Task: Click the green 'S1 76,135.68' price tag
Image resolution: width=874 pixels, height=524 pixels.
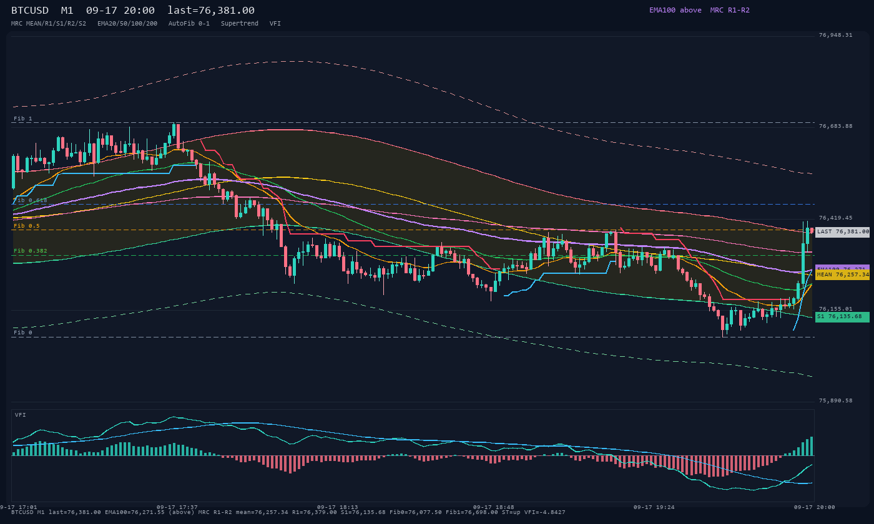Action: click(x=842, y=316)
